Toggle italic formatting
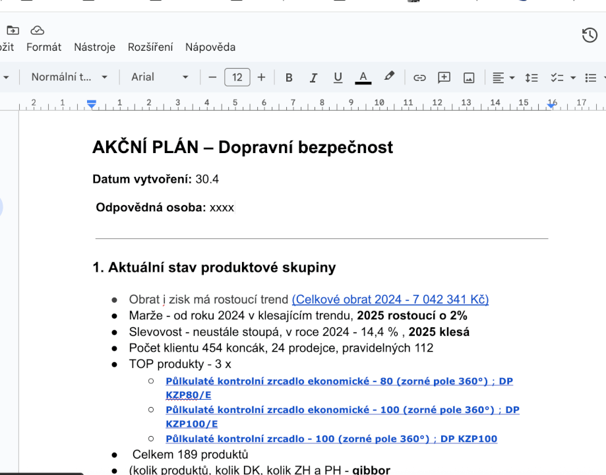 [x=313, y=77]
